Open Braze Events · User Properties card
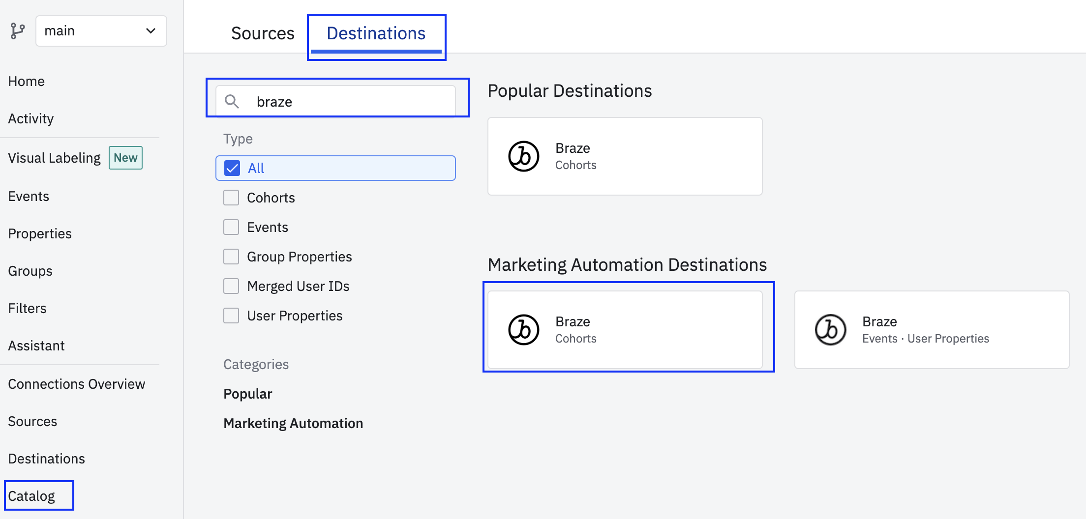1086x519 pixels. [932, 330]
